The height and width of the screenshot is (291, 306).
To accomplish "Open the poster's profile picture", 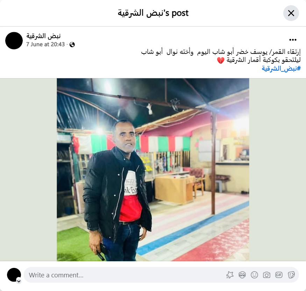I will [x=14, y=41].
